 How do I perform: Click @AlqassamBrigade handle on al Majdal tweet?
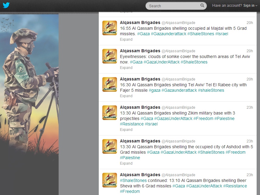(178, 23)
